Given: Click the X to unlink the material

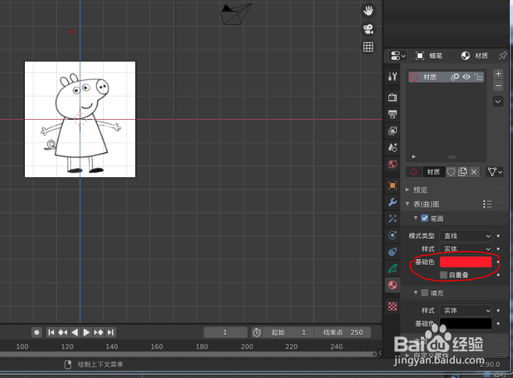Looking at the screenshot, I should (474, 171).
